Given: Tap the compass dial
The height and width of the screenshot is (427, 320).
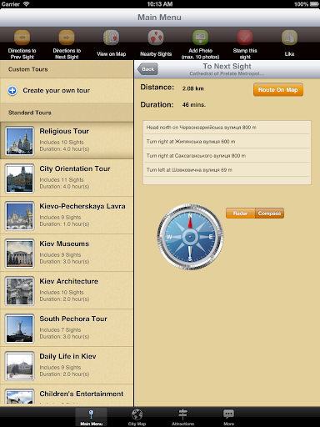Looking at the screenshot, I should 190,237.
